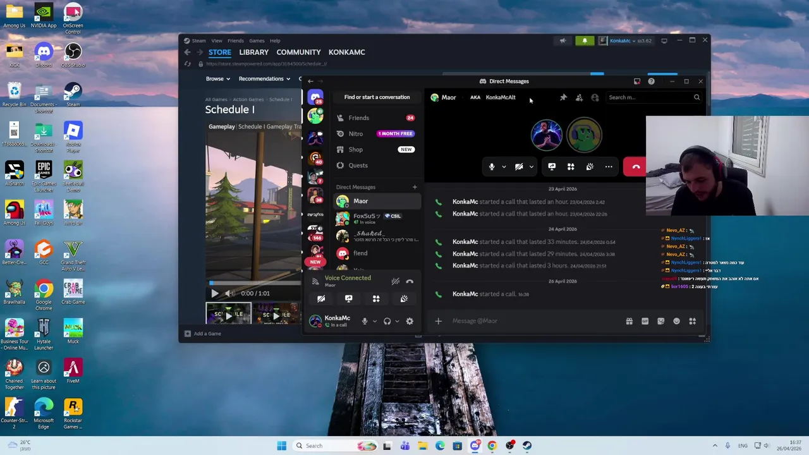The width and height of the screenshot is (809, 455).
Task: Open activities button in voice panel
Action: point(376,298)
